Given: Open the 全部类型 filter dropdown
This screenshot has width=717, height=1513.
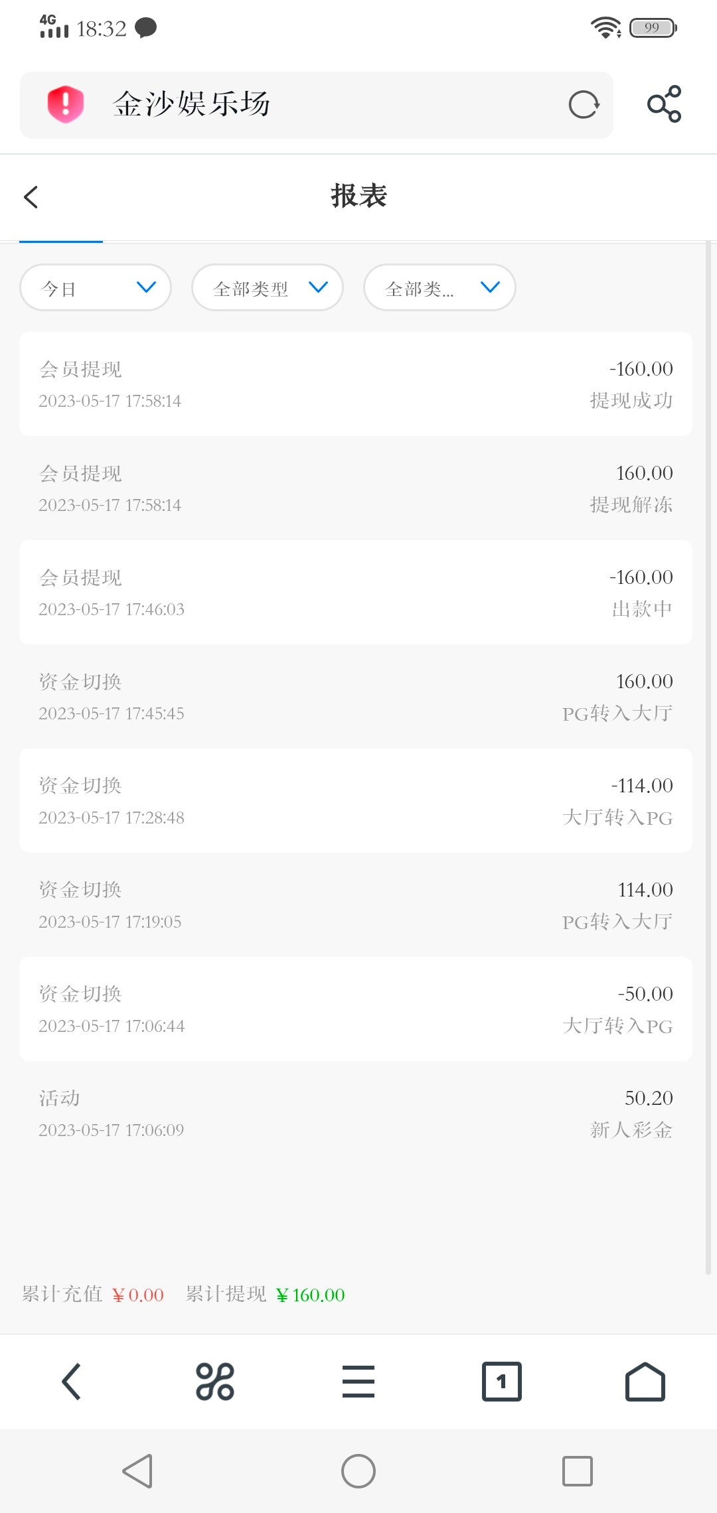Looking at the screenshot, I should (268, 287).
